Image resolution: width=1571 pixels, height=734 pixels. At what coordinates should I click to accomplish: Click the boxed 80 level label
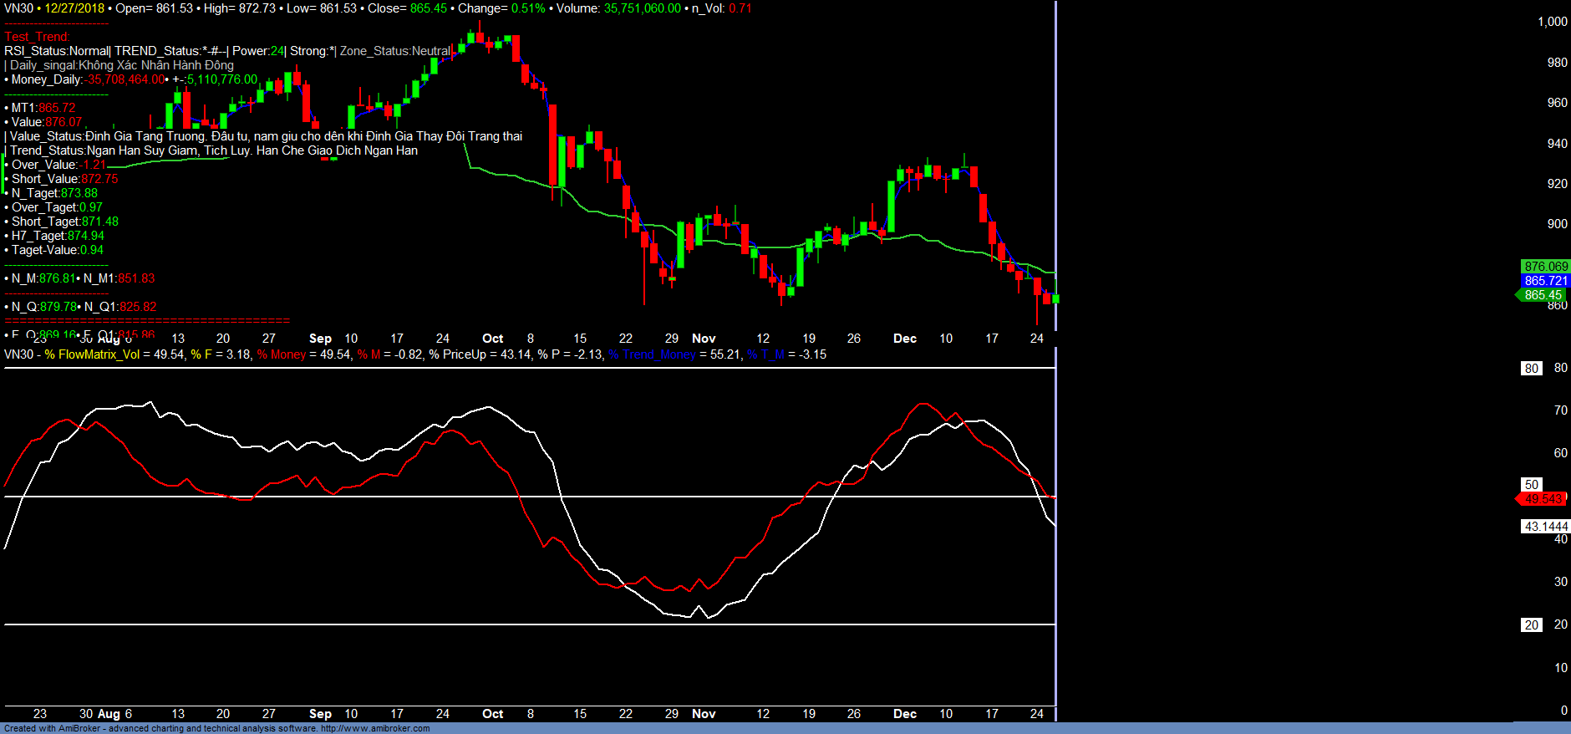[1531, 368]
